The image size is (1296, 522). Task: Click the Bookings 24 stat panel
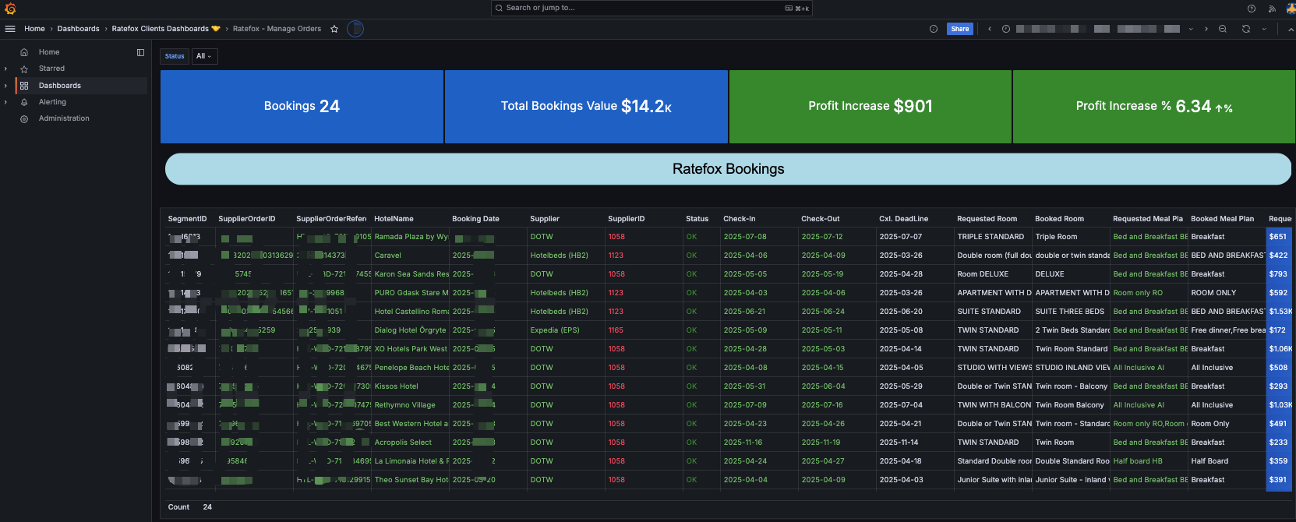[302, 107]
